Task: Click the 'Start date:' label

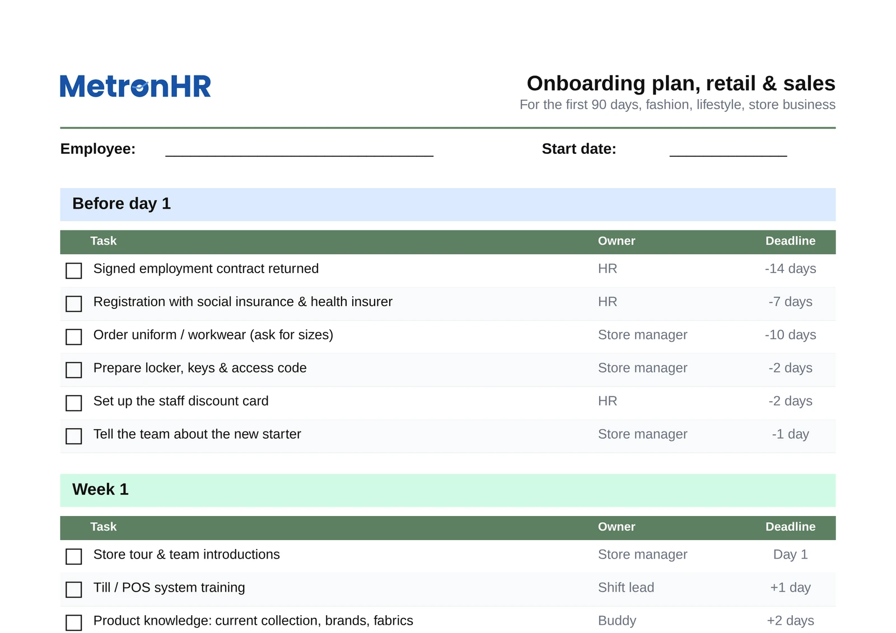Action: tap(579, 149)
